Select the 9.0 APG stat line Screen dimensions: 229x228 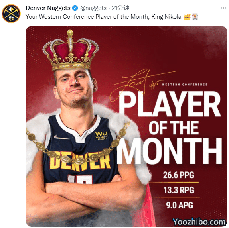point(180,205)
